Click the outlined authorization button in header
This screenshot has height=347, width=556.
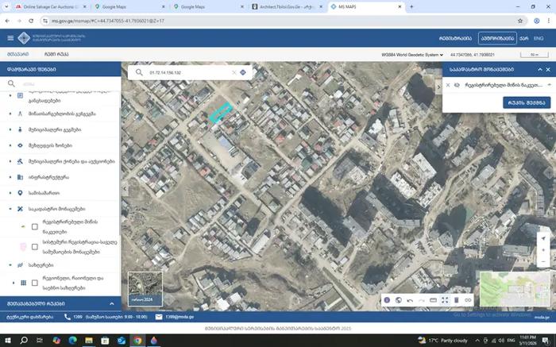(496, 38)
